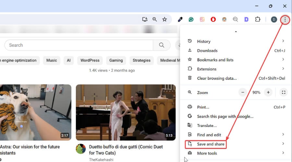Viewport: 292px width, 162px height.
Task: Click the purple D extension icon
Action: tap(246, 19)
